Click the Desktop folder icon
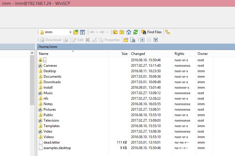235x156 pixels. [40, 71]
